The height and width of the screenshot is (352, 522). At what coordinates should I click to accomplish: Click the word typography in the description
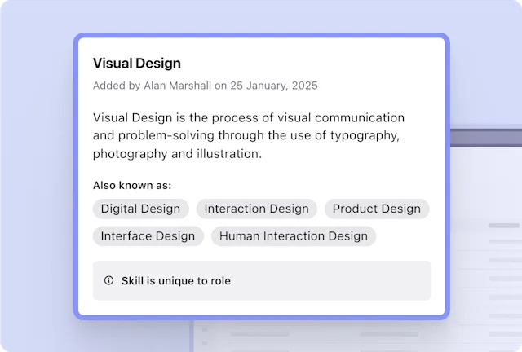point(365,136)
